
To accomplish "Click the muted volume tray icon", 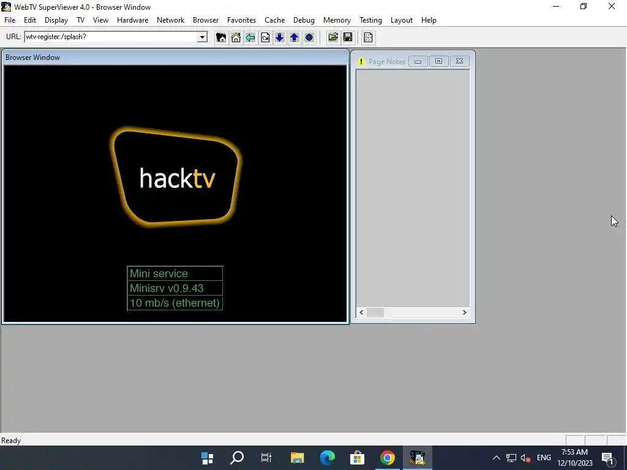I will [526, 458].
